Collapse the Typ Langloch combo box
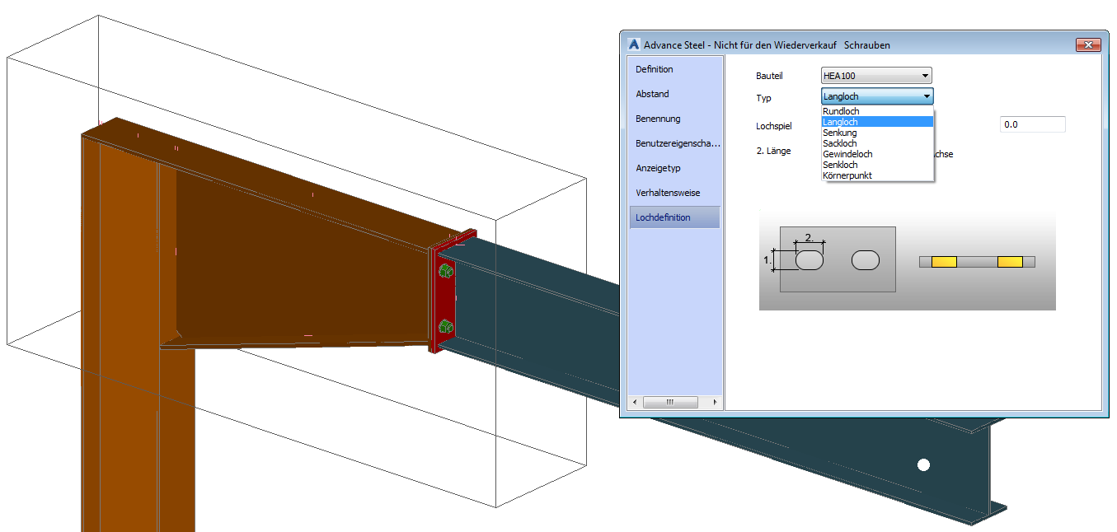 click(877, 96)
